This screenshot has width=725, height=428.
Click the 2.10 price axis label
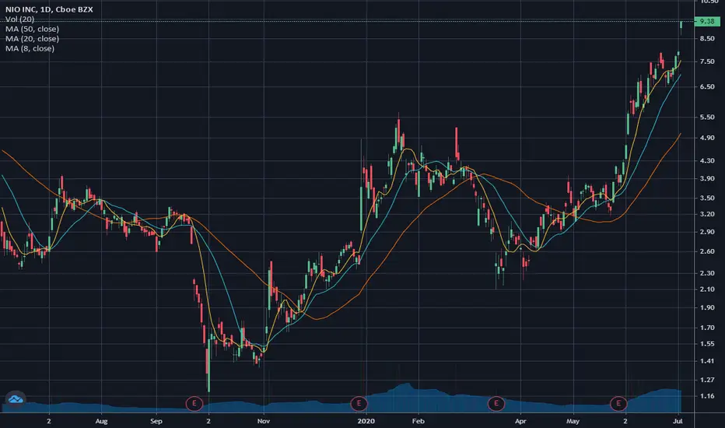707,289
